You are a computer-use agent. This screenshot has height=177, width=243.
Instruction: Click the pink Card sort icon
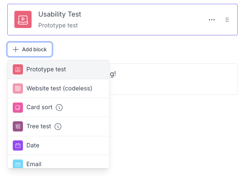click(18, 107)
